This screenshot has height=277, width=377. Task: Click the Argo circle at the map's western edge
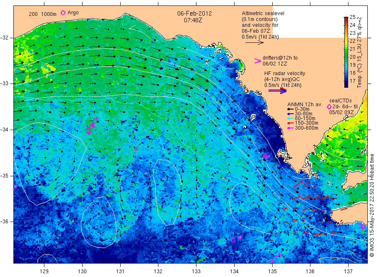(15, 186)
